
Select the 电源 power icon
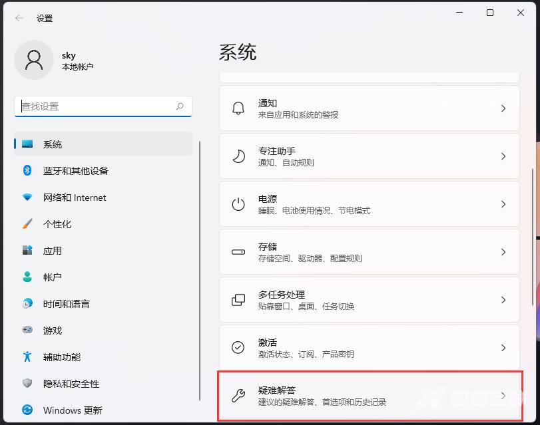(x=240, y=204)
